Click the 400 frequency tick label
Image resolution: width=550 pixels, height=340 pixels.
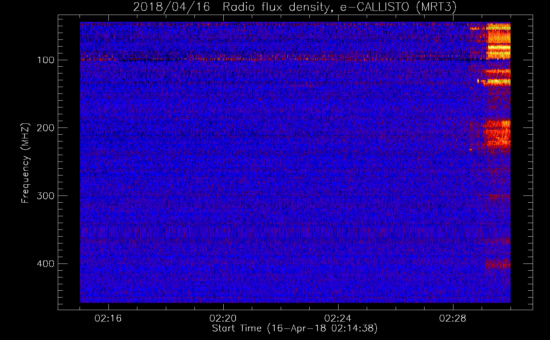pos(46,264)
